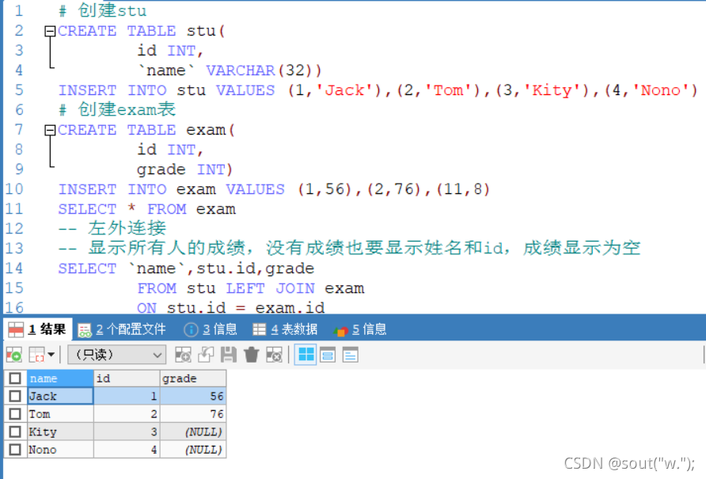Viewport: 706px width, 479px height.
Task: Click the delete row trash icon
Action: tap(251, 355)
